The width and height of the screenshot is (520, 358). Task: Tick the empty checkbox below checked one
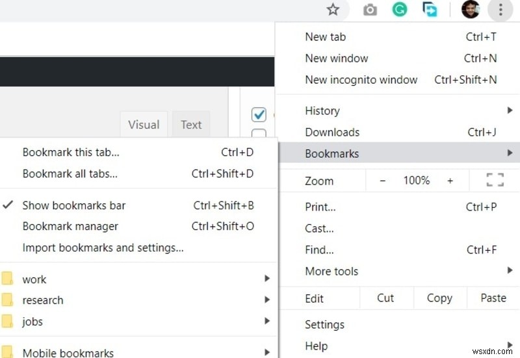click(259, 133)
